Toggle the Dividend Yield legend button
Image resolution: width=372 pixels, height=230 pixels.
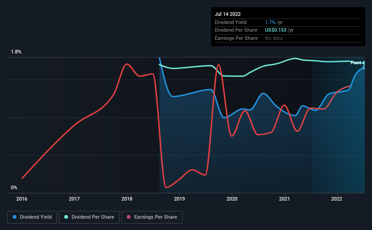[x=32, y=217]
